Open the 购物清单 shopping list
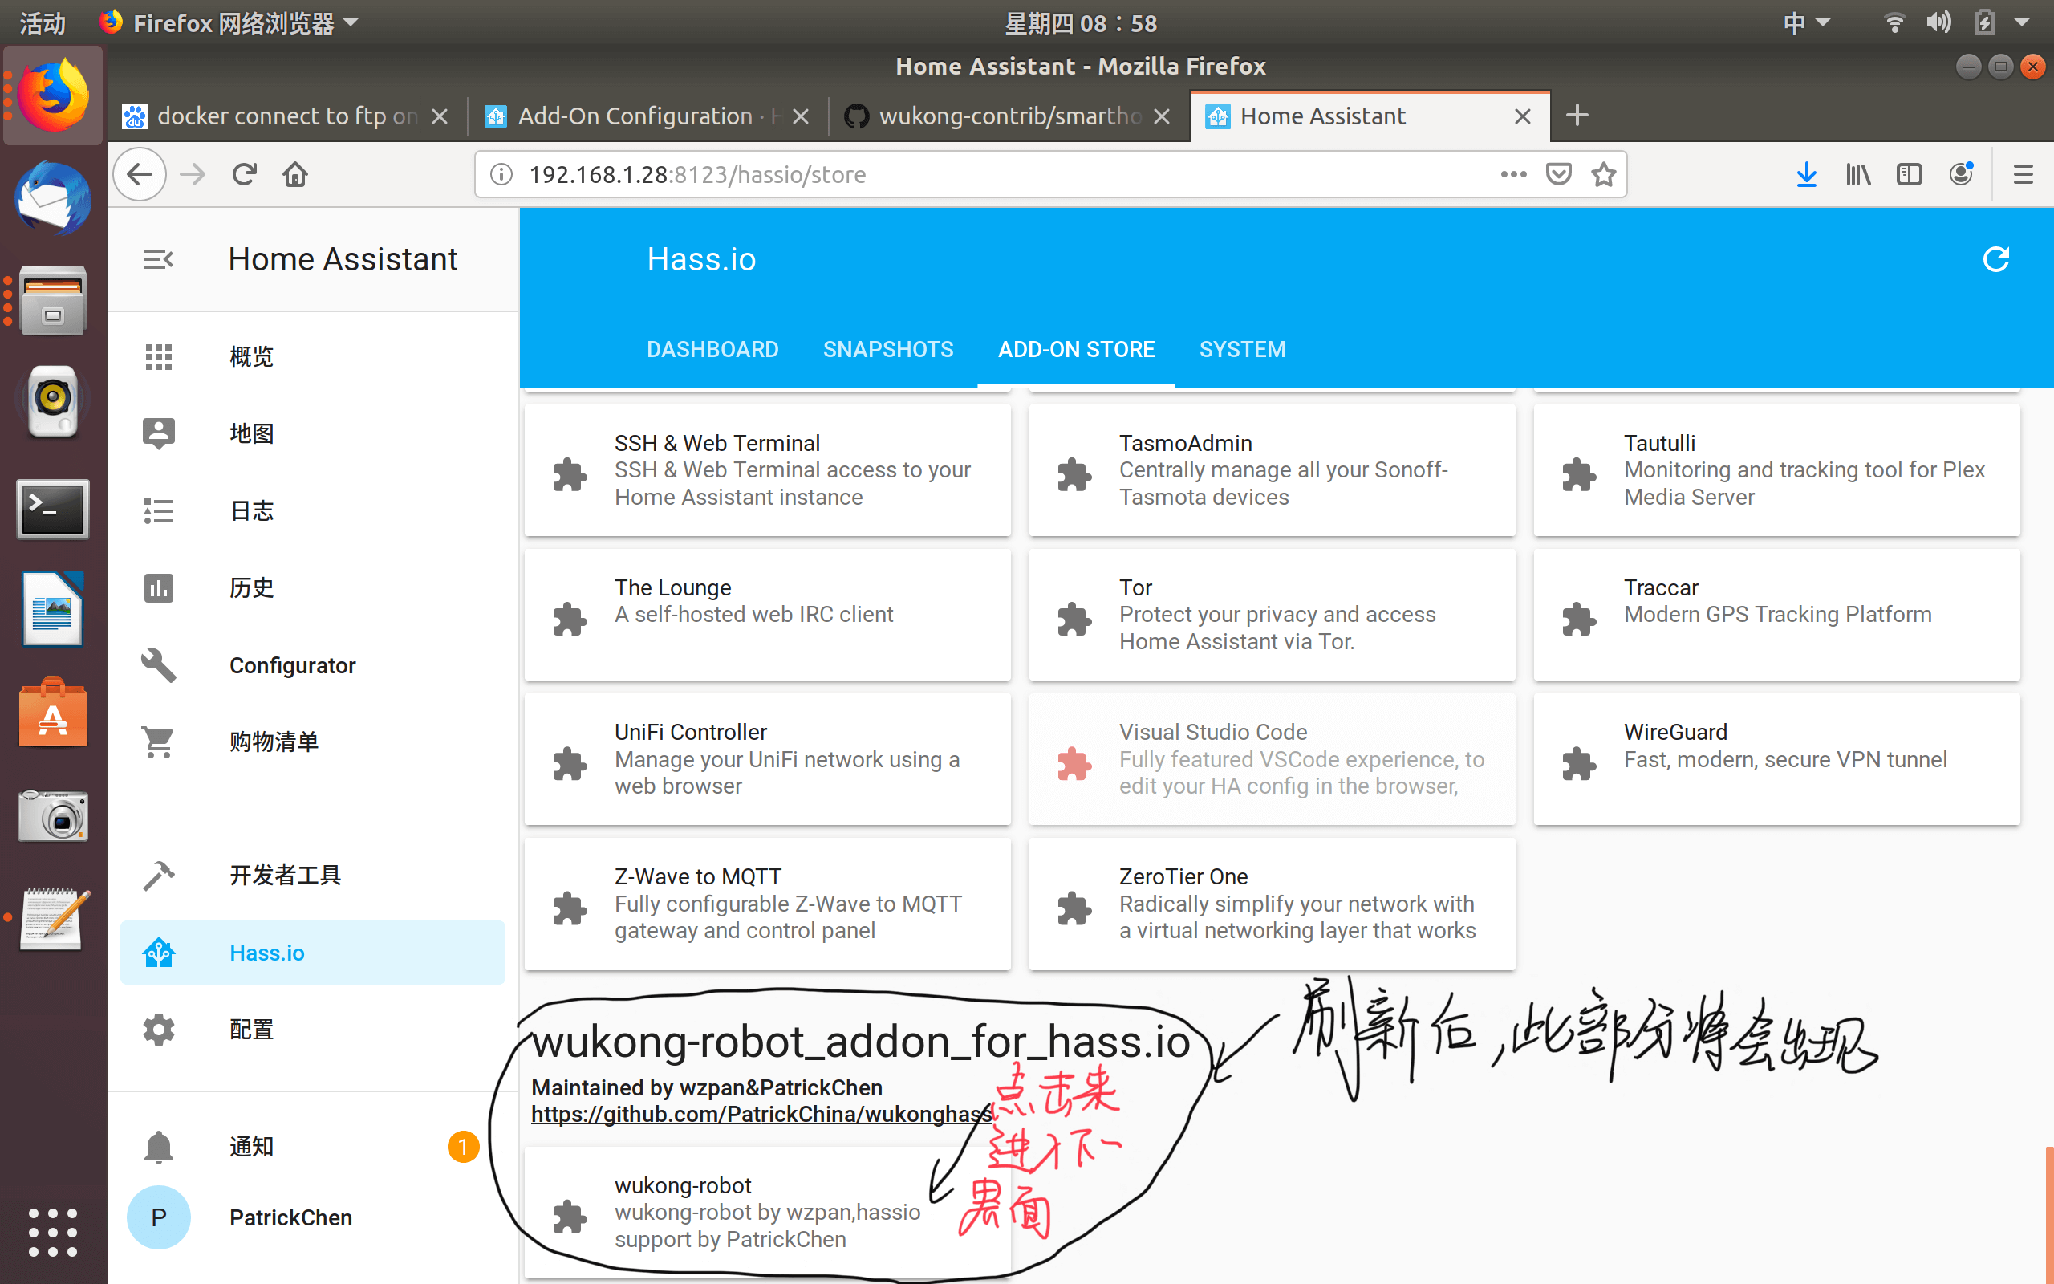 [x=274, y=742]
